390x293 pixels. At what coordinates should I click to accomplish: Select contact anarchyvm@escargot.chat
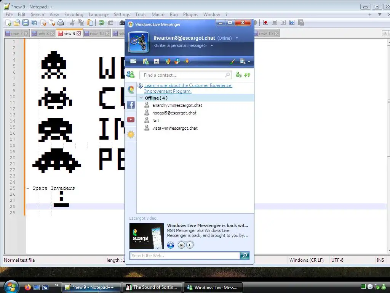(x=177, y=105)
